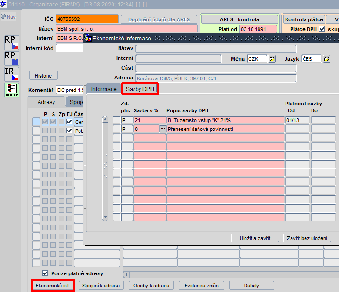Toggle the Plátce DPH checkbox
This screenshot has height=292, width=339.
322,29
